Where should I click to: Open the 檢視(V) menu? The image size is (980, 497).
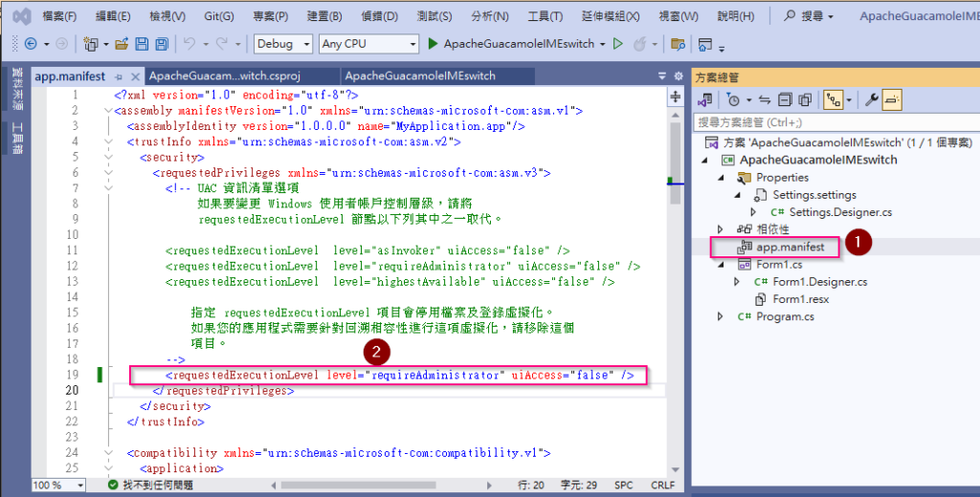167,16
